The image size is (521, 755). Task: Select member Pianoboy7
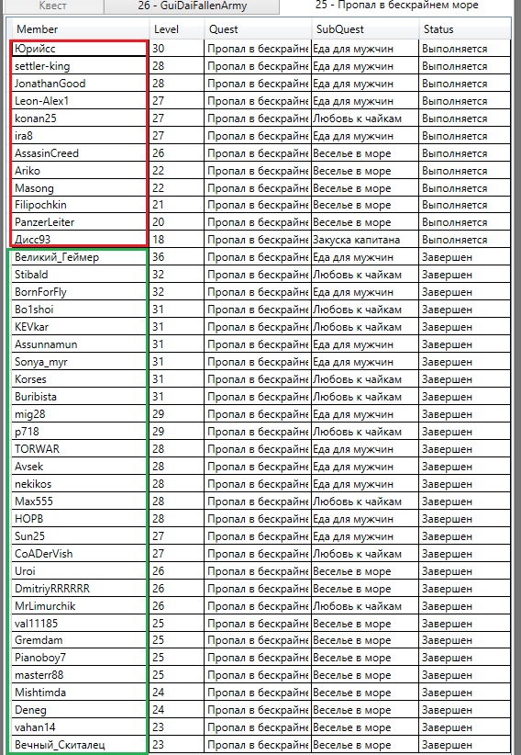79,658
